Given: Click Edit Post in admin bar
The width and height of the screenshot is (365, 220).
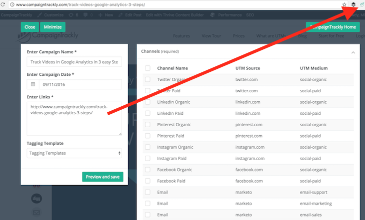Looking at the screenshot, I should (133, 15).
